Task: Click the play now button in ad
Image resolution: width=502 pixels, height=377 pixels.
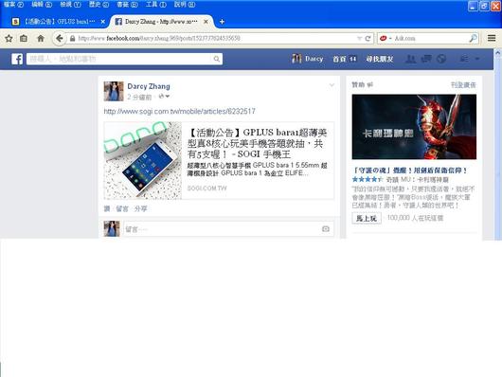Action: [367, 218]
